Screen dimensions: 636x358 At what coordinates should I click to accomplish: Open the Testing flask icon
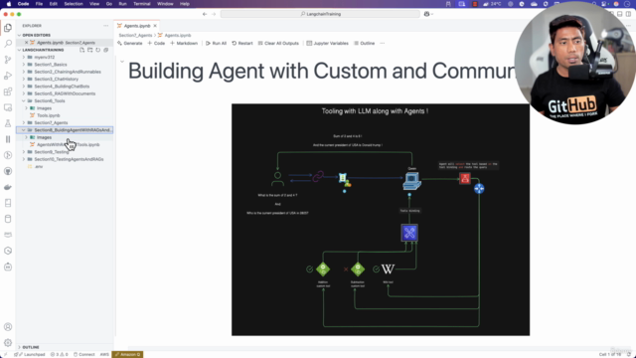pyautogui.click(x=8, y=123)
